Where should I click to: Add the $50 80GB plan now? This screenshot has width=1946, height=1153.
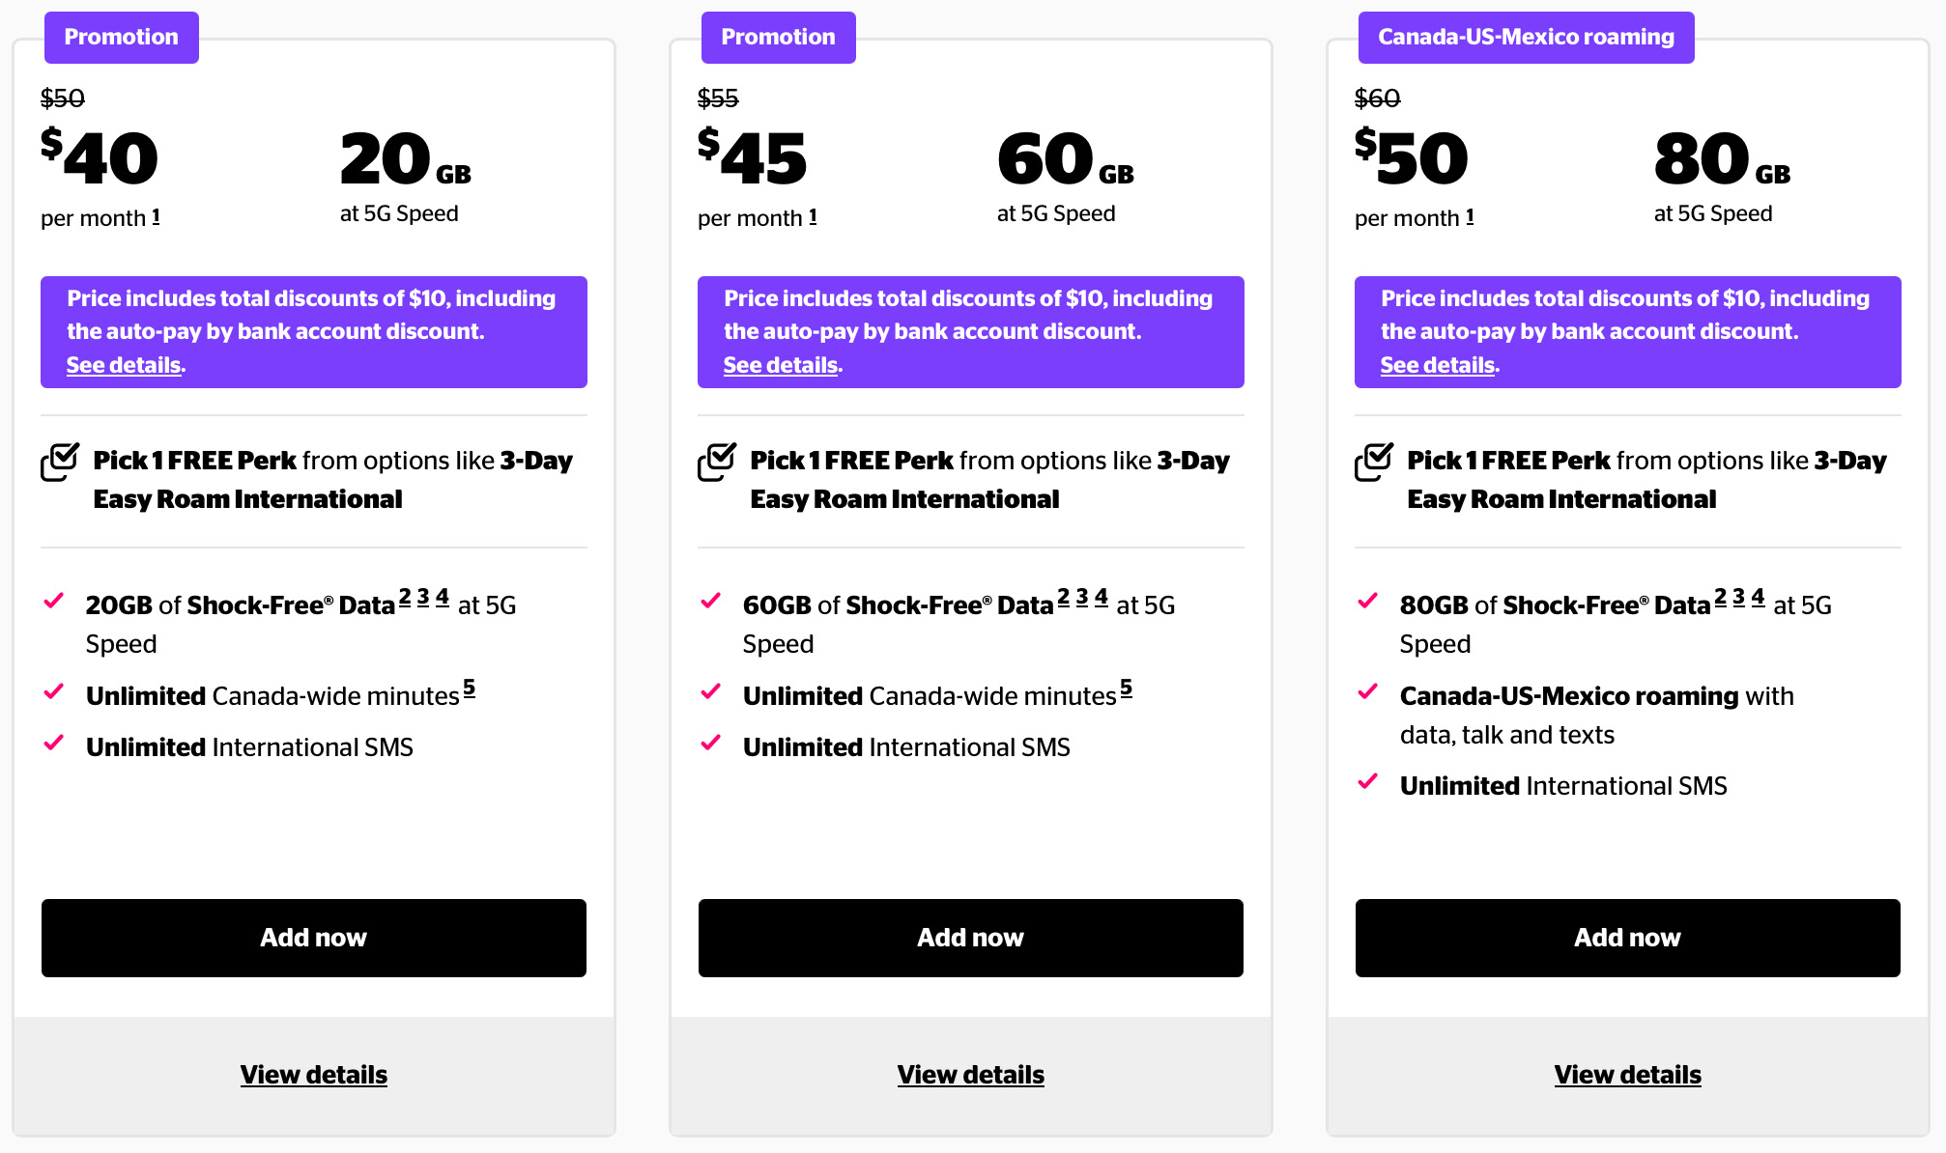[x=1628, y=938]
